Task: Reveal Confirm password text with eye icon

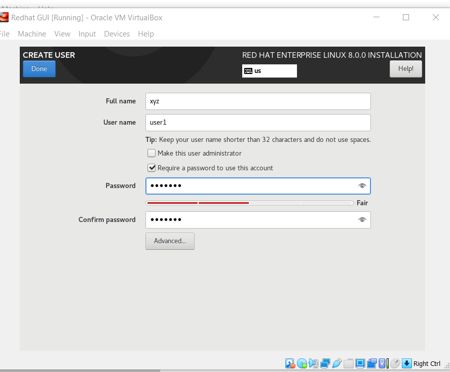Action: 362,219
